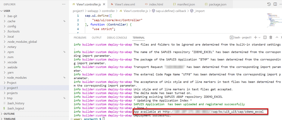This screenshot has width=282, height=120.
Task: Open the .bash_logout file
Action: (x=34, y=108)
